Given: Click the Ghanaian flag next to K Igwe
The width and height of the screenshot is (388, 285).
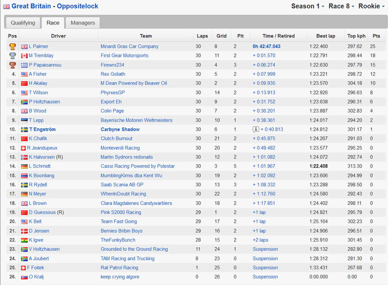Looking at the screenshot, I should click(24, 240).
